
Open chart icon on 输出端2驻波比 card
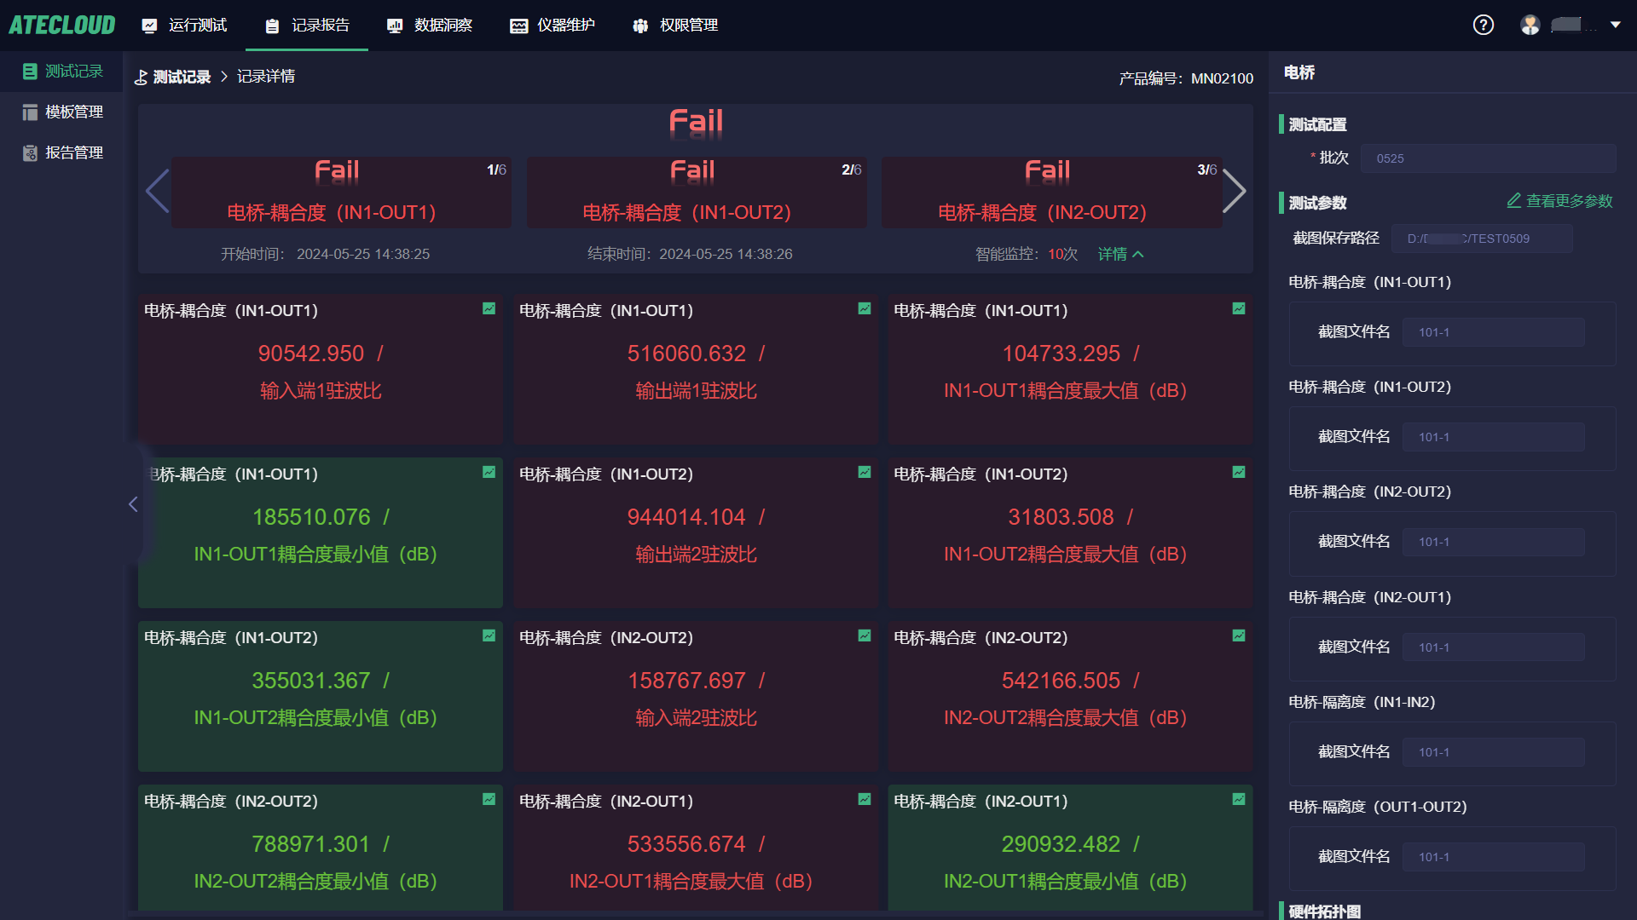point(864,472)
